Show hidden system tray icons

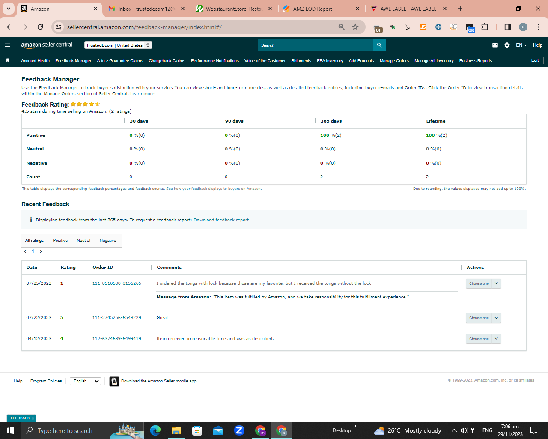pyautogui.click(x=454, y=430)
